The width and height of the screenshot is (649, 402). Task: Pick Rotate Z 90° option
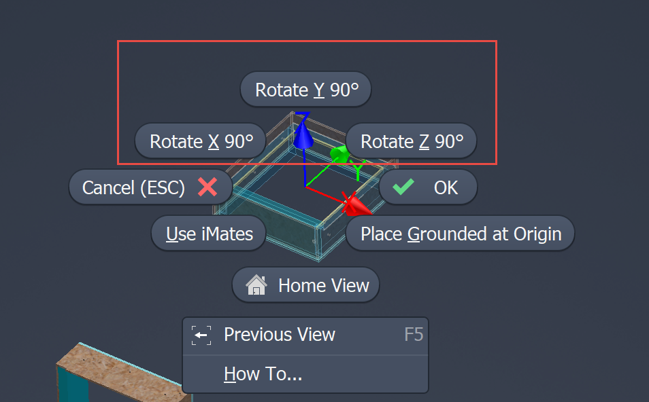pyautogui.click(x=412, y=141)
